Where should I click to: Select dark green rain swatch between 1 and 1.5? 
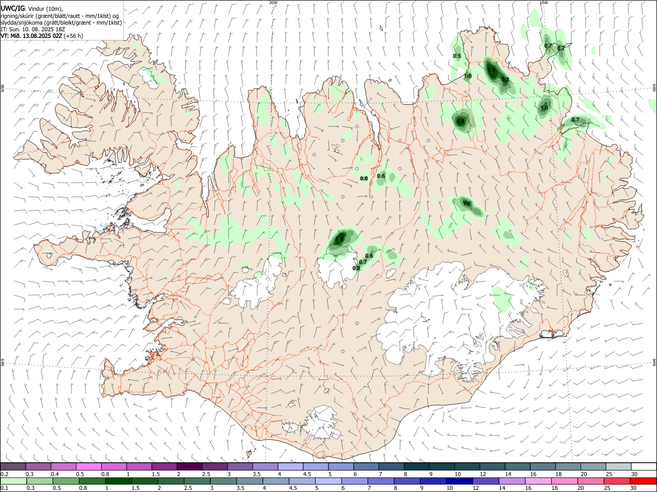pyautogui.click(x=118, y=481)
